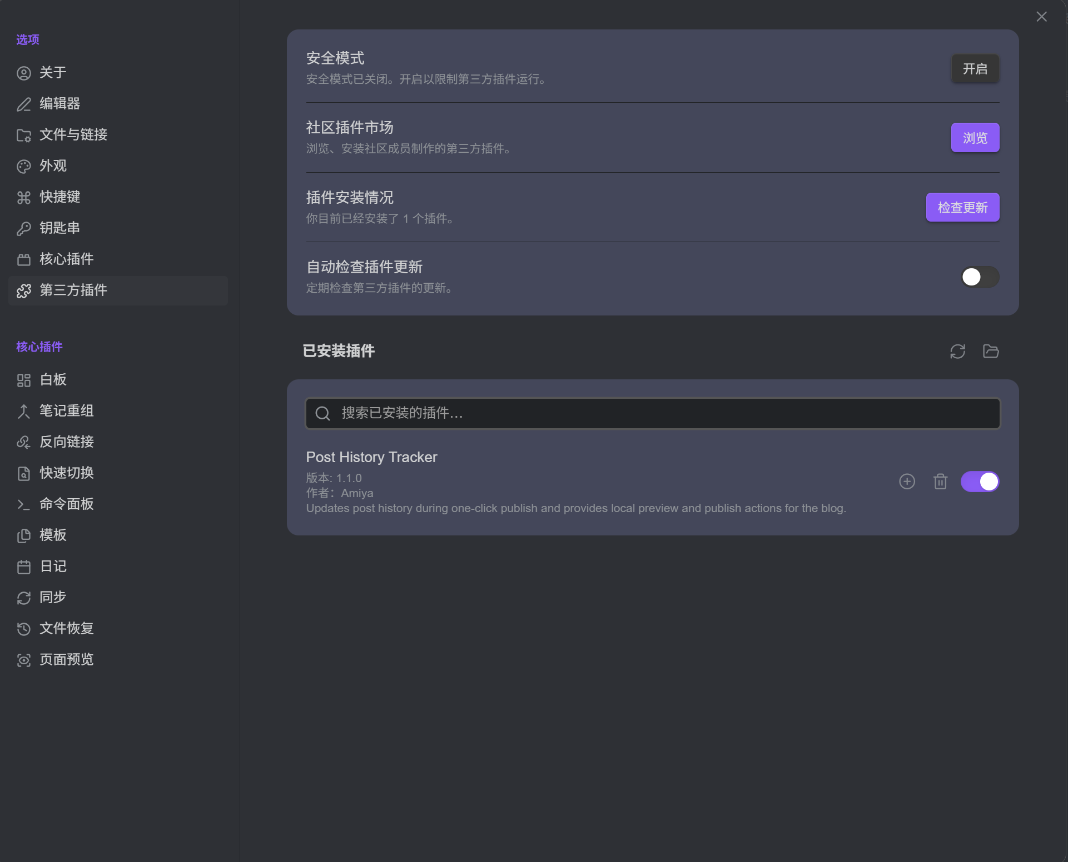Viewport: 1068px width, 862px height.
Task: Close the settings dialog with X
Action: tap(1041, 17)
